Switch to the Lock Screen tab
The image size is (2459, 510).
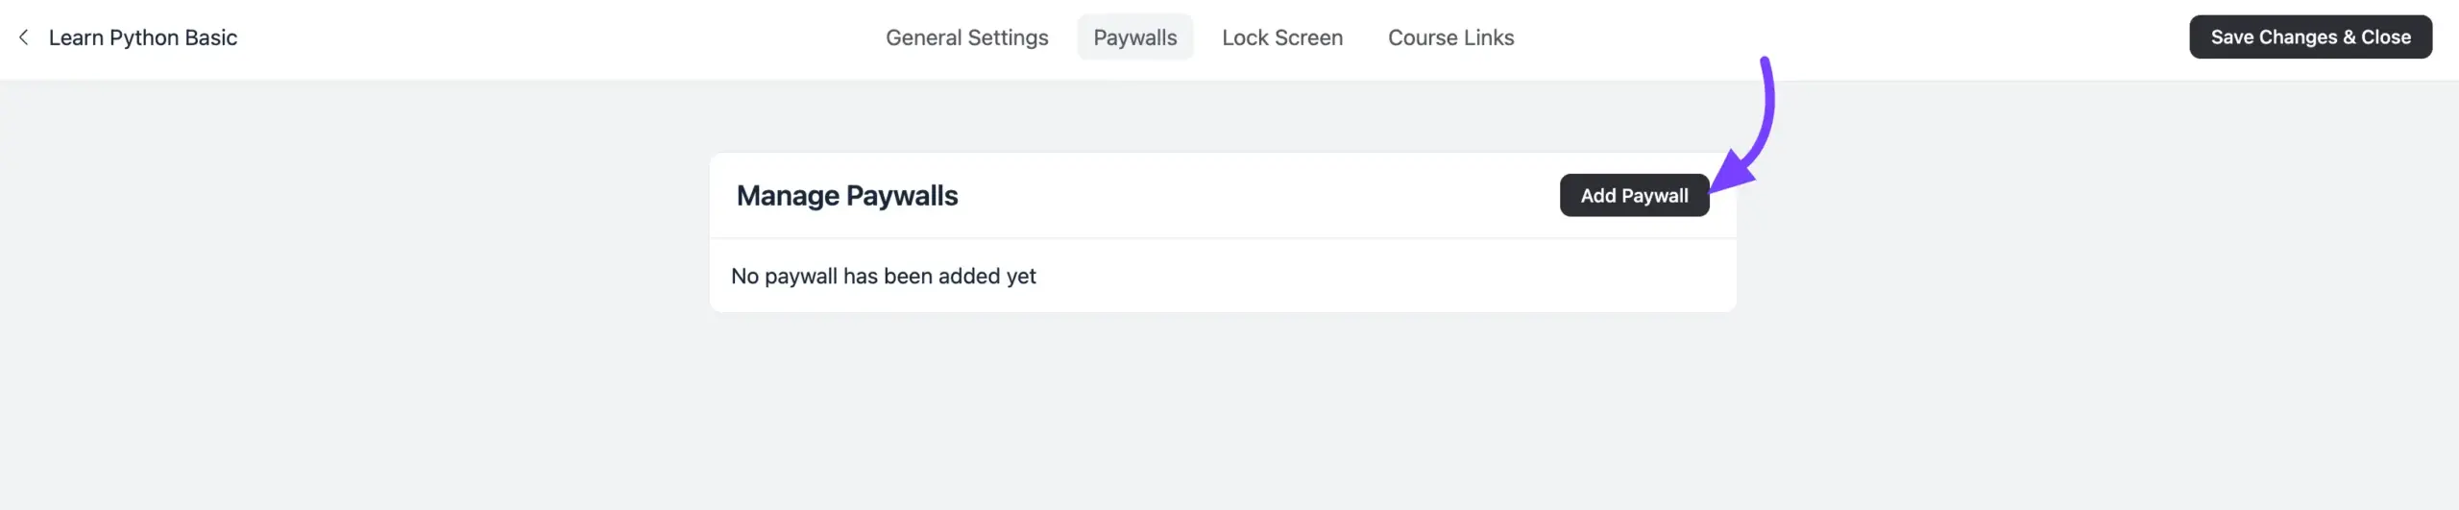[1281, 37]
